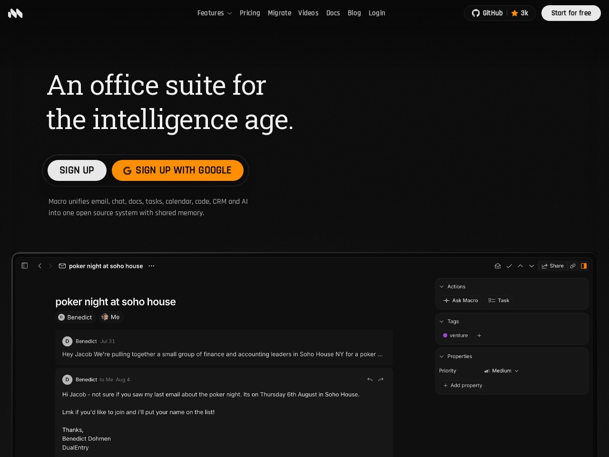Open the three-dot more options menu
This screenshot has height=457, width=609.
(151, 266)
